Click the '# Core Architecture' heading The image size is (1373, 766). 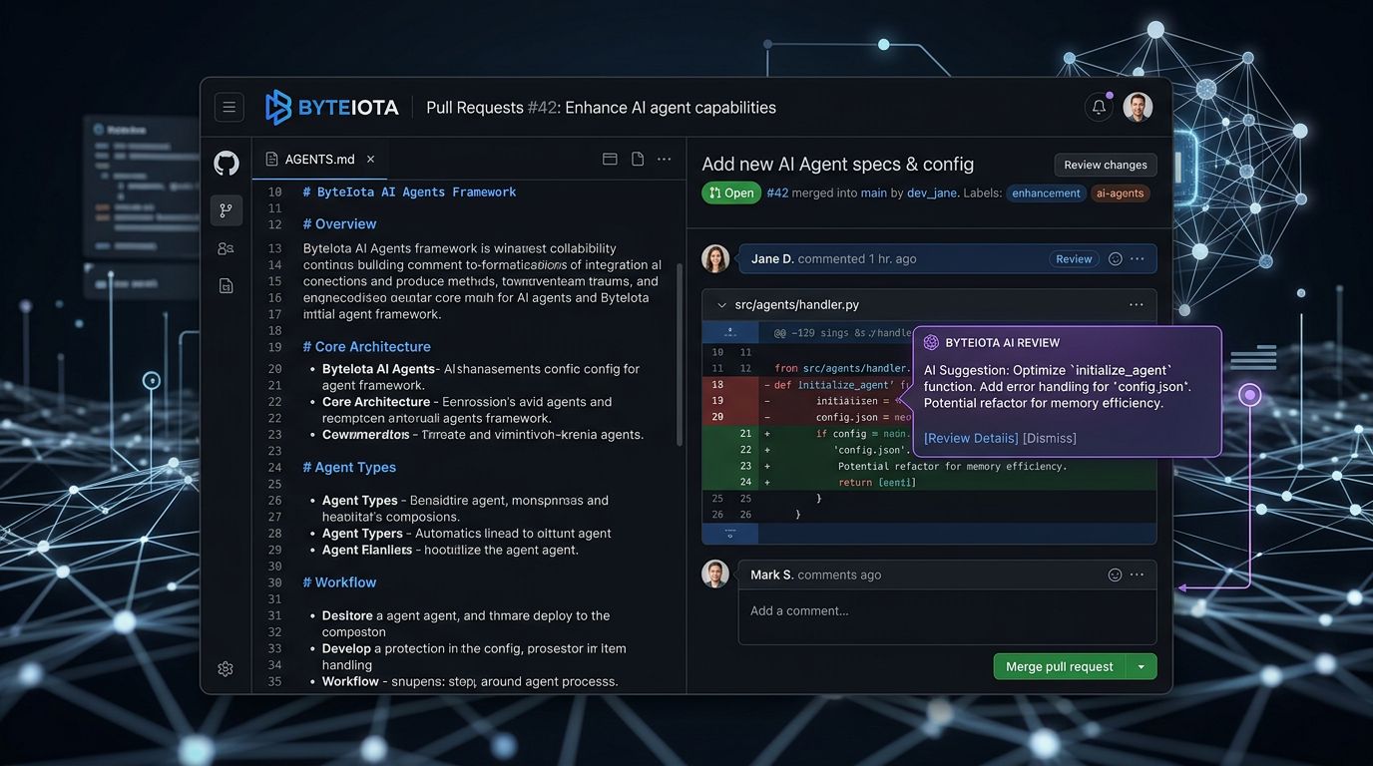[x=366, y=347]
